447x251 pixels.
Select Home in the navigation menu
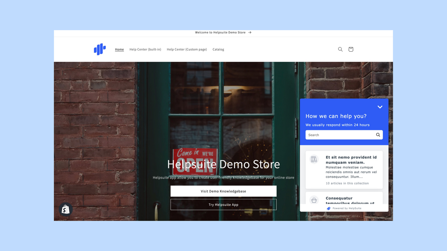(119, 49)
